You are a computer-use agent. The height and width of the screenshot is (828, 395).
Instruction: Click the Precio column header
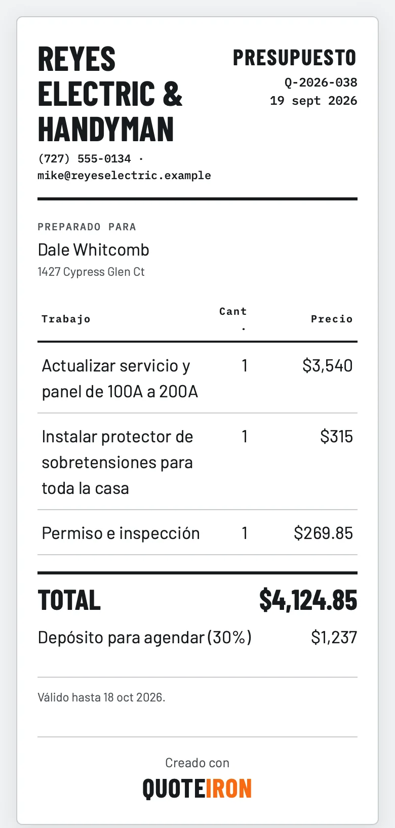tap(332, 319)
